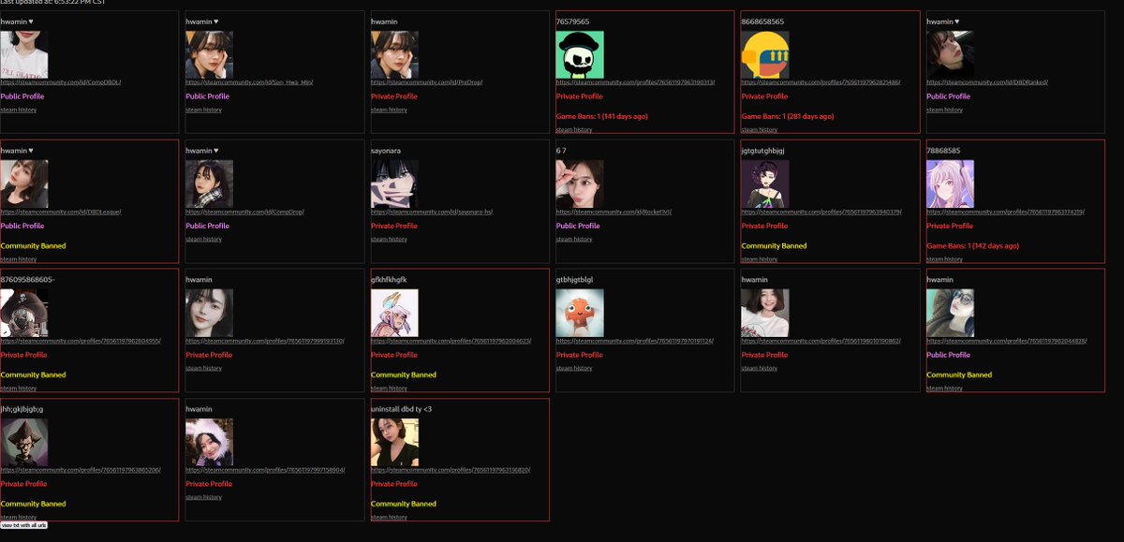Click the 876095868605- pirate avatar
Screen dimensions: 1124x542
pyautogui.click(x=23, y=313)
